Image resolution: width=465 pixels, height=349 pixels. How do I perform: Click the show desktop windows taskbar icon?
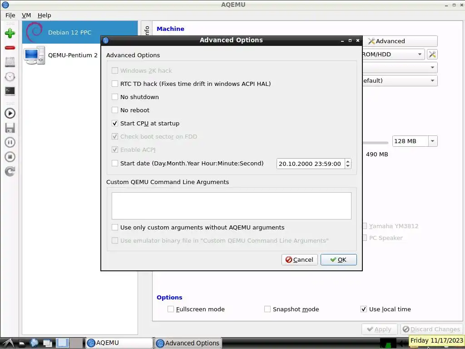(x=47, y=344)
